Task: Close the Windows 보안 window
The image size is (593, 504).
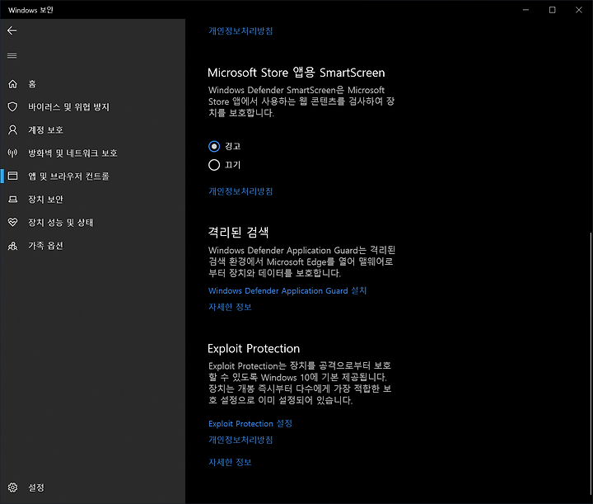Action: pyautogui.click(x=579, y=10)
